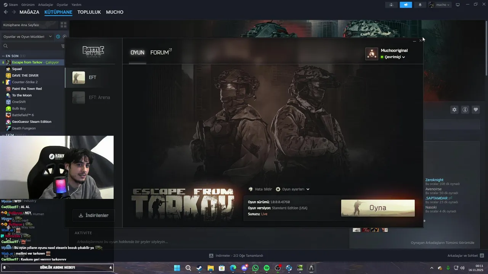Click the blue announcements megaphone icon

pos(406,5)
